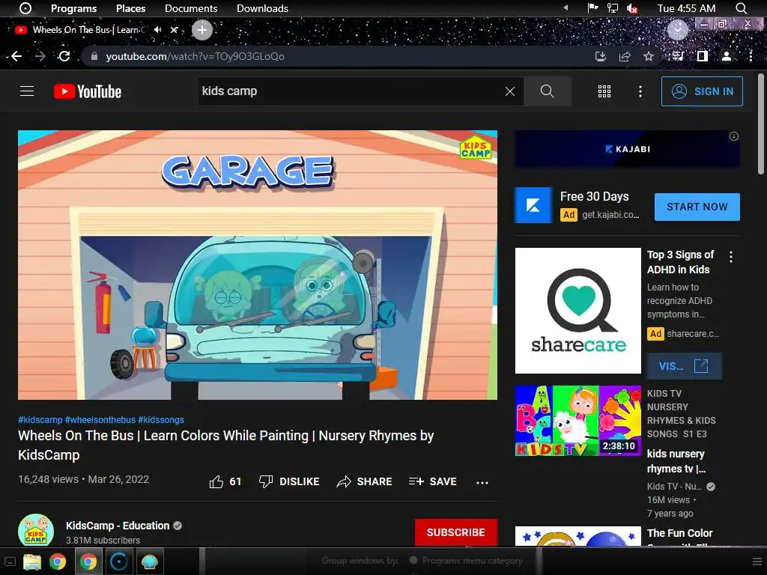Click the muted volume tray icon
Image resolution: width=767 pixels, height=575 pixels.
click(x=632, y=8)
